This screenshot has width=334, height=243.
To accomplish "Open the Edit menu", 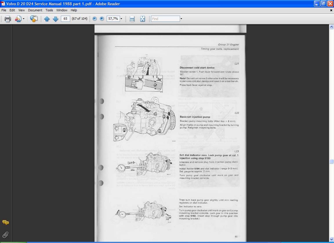I will point(12,10).
